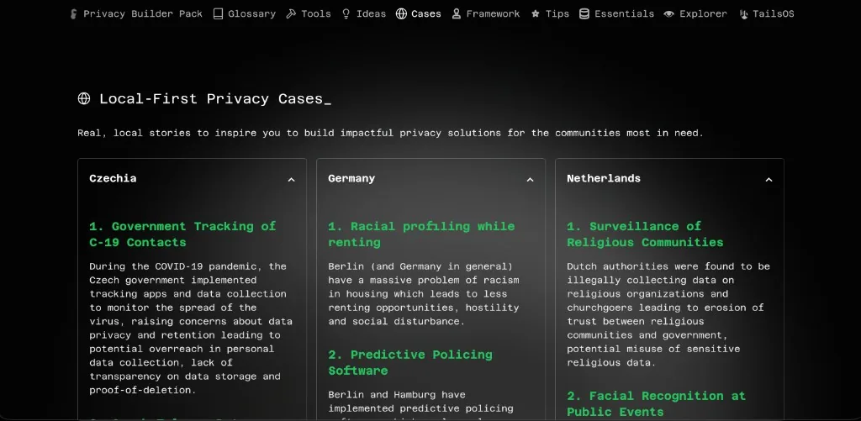Click paragraph beginning Berlin and Hamburg have
The image size is (861, 421).
420,405
